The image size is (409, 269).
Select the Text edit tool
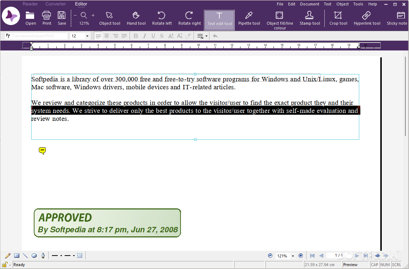(x=219, y=20)
